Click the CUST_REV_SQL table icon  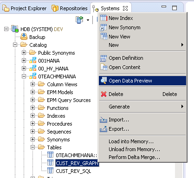(x=50, y=171)
